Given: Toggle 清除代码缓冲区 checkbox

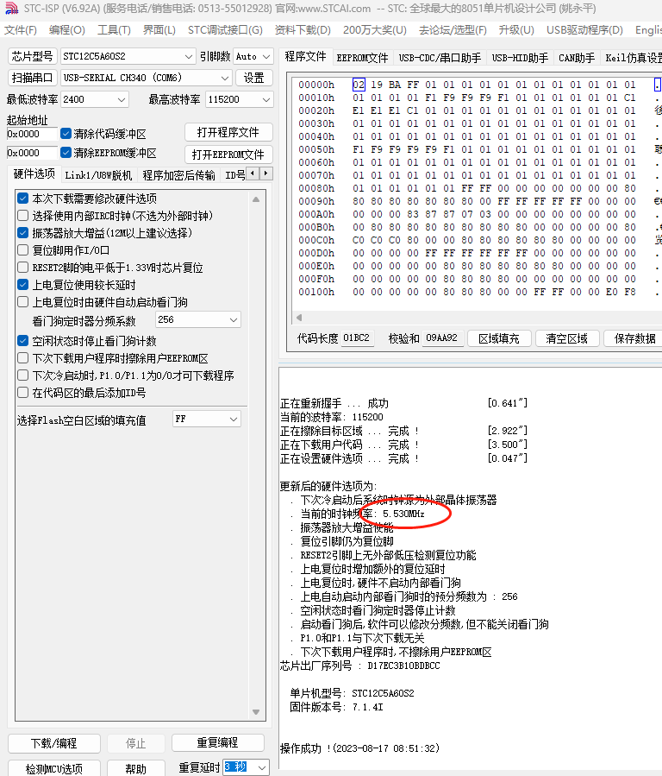Looking at the screenshot, I should (66, 134).
